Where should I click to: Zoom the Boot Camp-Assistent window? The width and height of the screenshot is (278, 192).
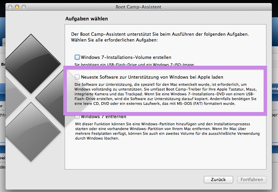(x=24, y=7)
